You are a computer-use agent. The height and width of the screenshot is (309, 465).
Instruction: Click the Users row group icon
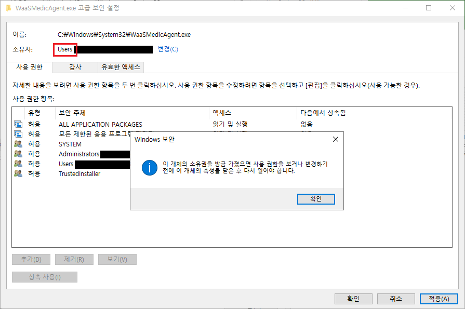pos(18,164)
